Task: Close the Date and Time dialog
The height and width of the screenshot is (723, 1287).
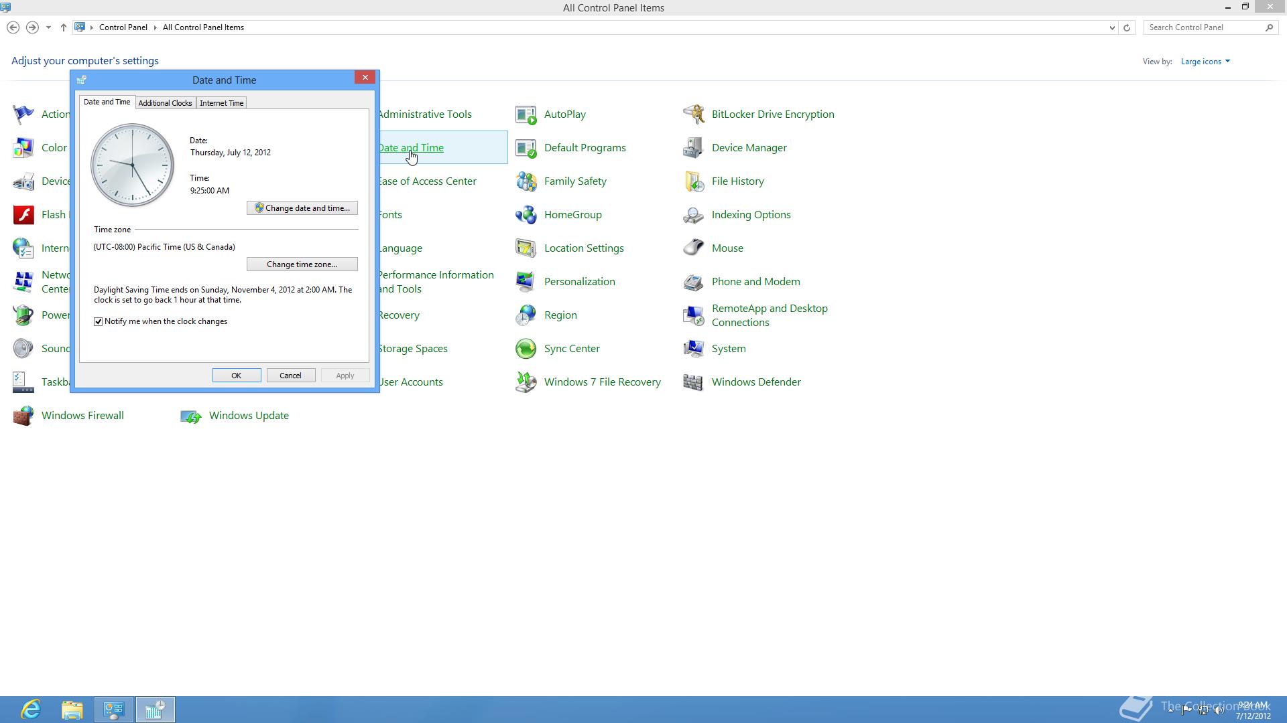Action: (365, 78)
